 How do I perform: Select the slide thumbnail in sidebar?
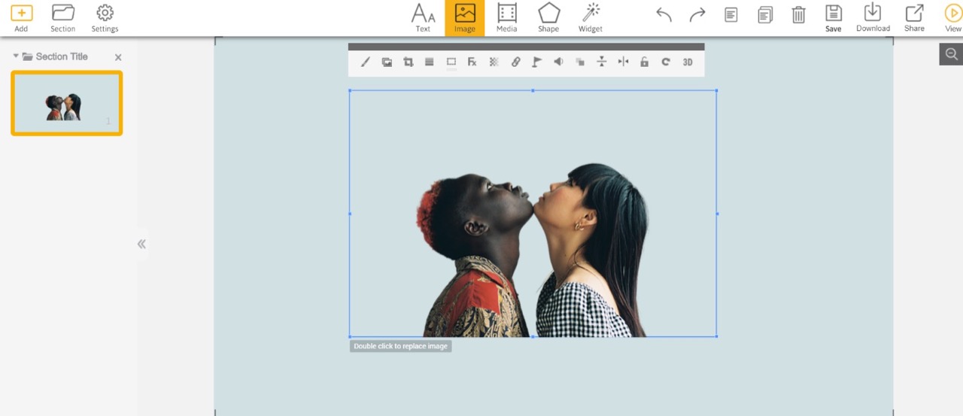(66, 103)
